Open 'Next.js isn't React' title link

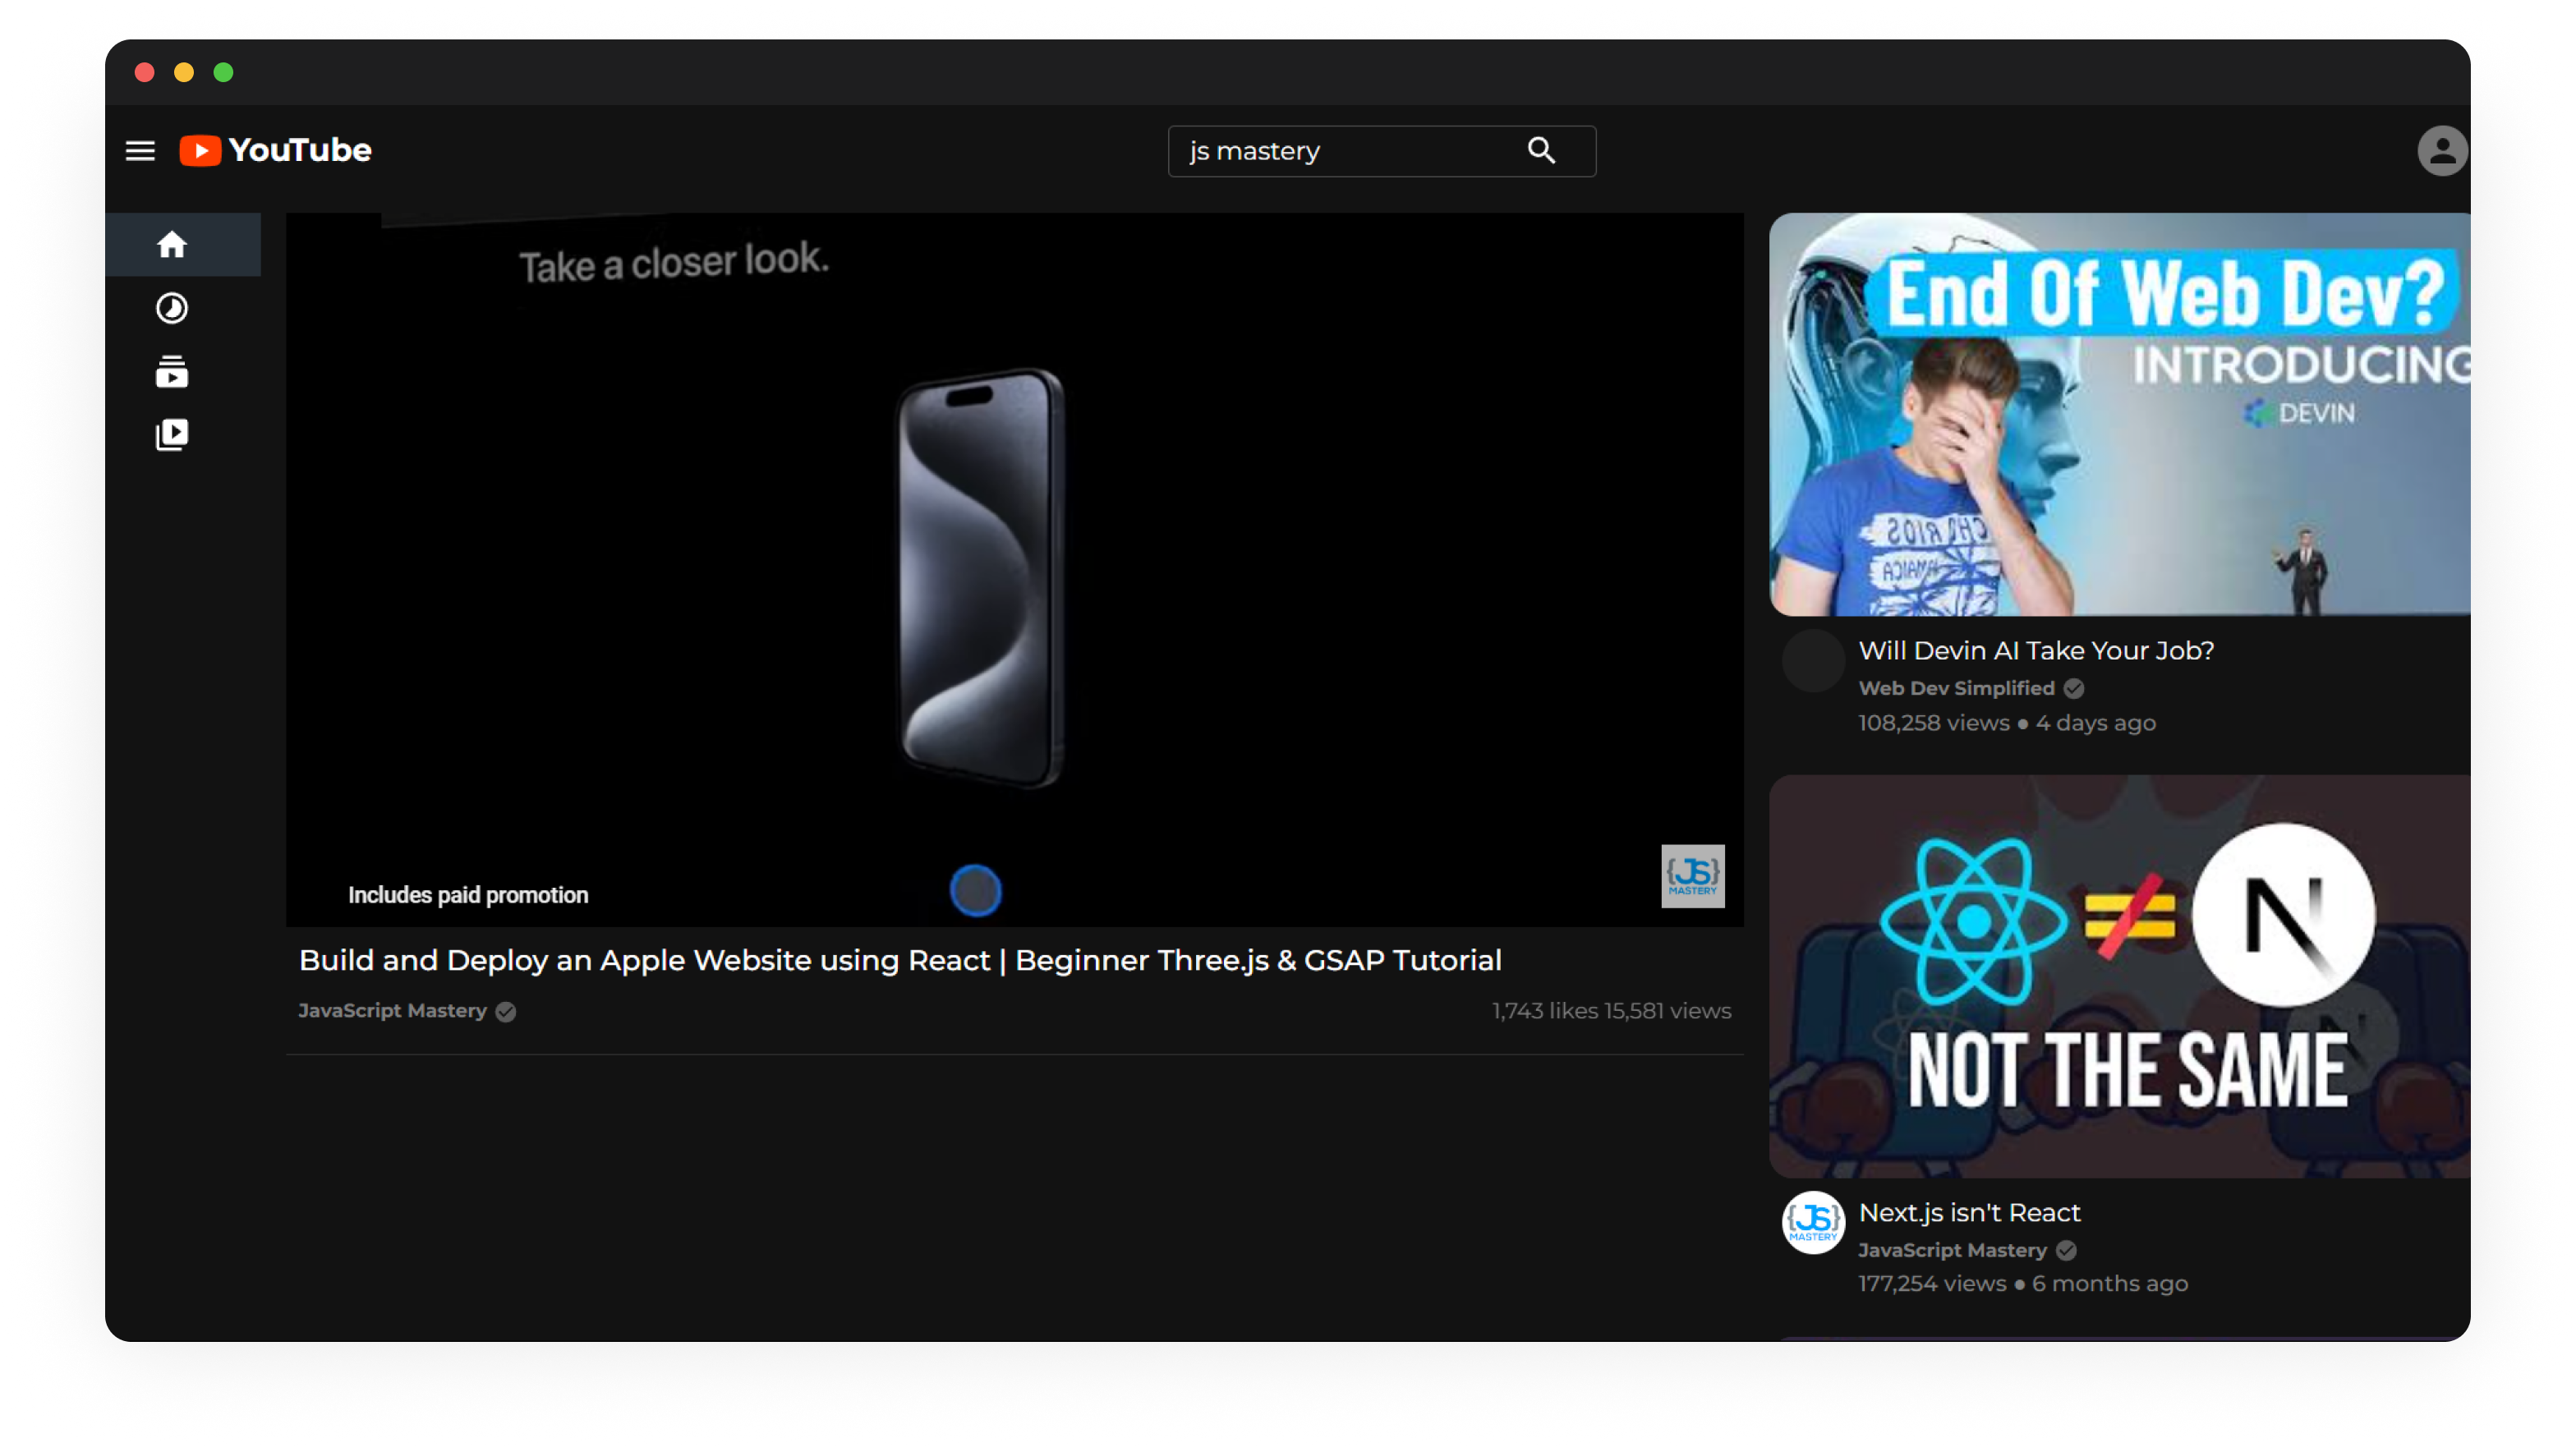tap(1969, 1212)
